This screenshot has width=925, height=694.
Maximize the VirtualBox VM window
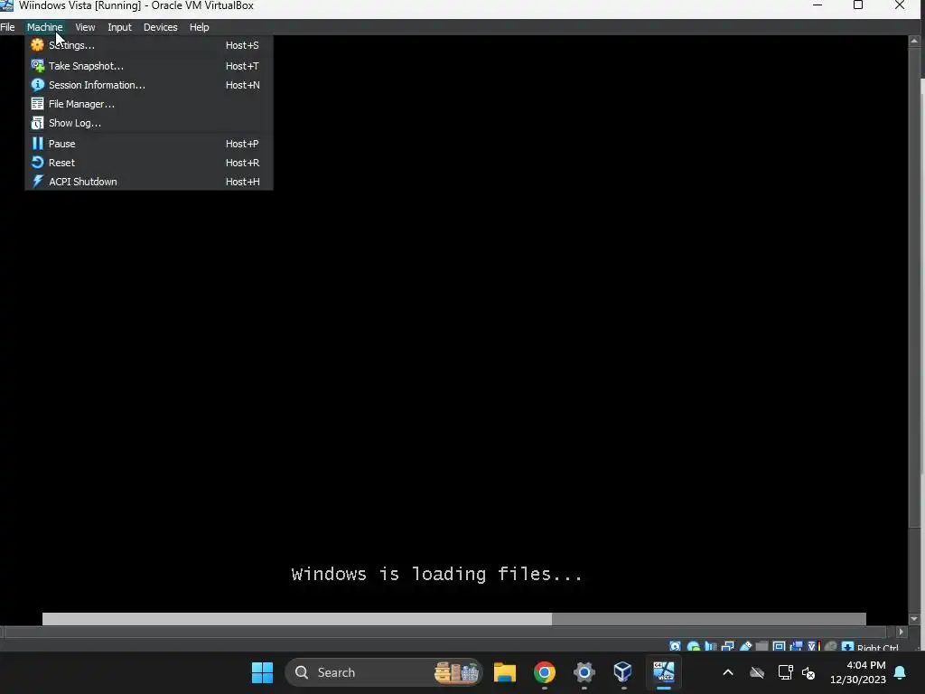point(858,5)
